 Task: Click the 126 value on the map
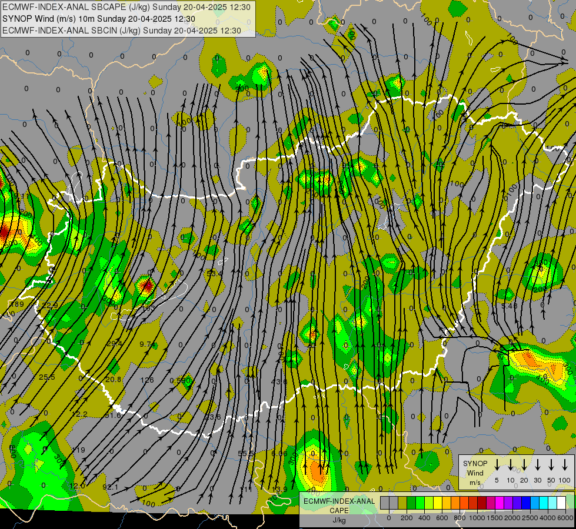tap(147, 380)
